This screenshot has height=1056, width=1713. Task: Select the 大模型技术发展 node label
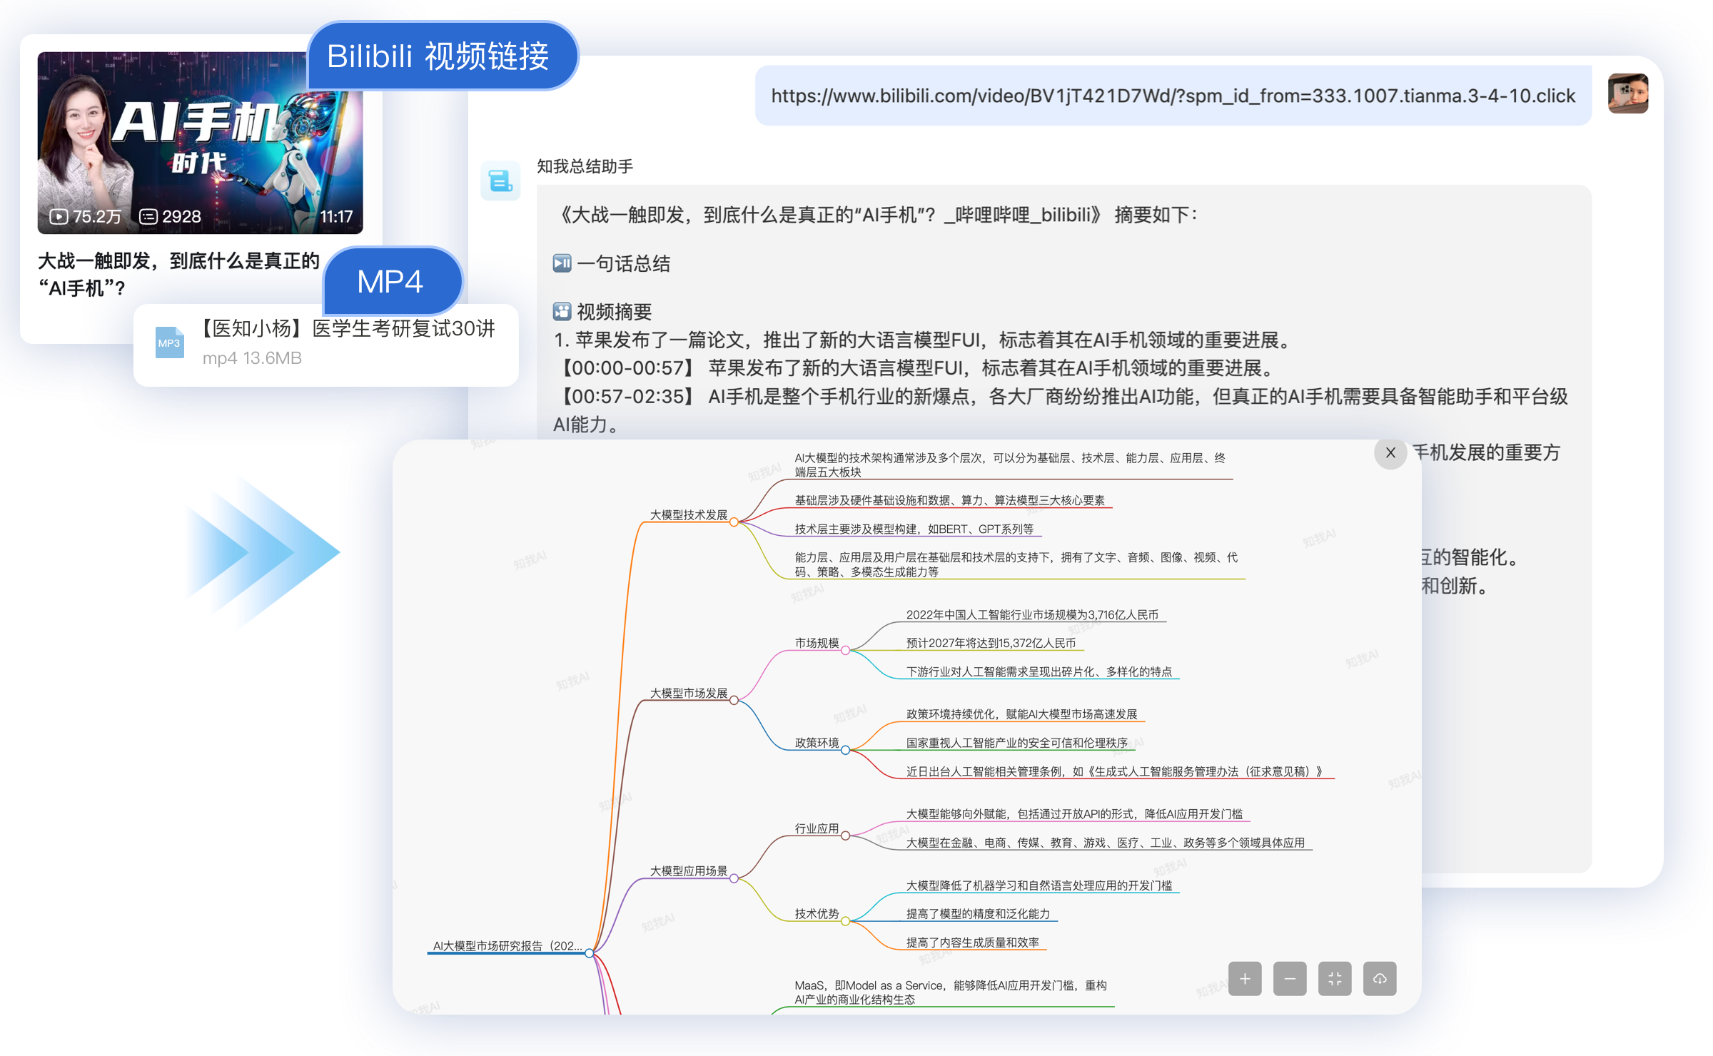688,514
